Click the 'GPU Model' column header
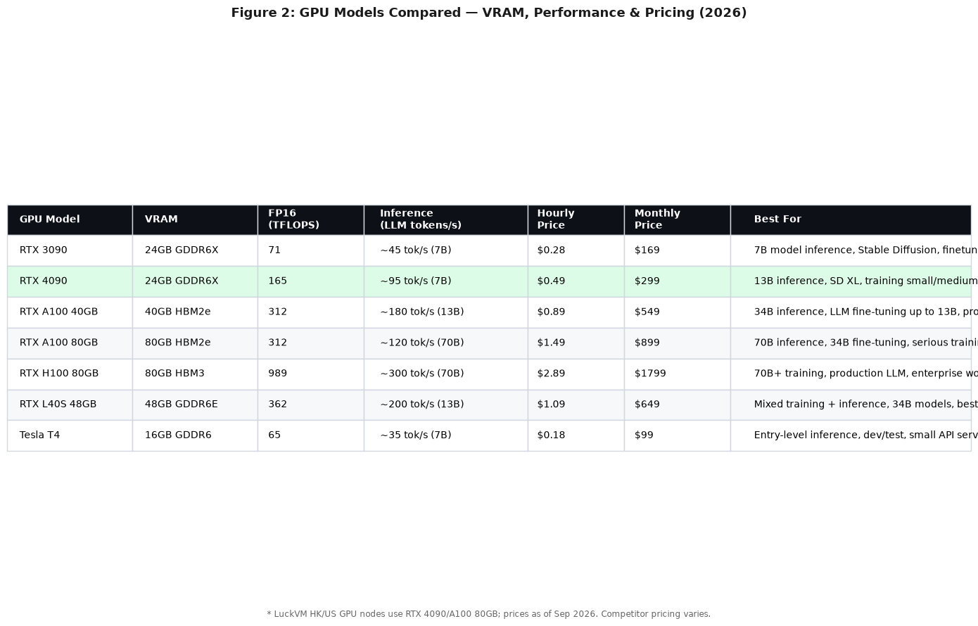The image size is (978, 626). (70, 219)
